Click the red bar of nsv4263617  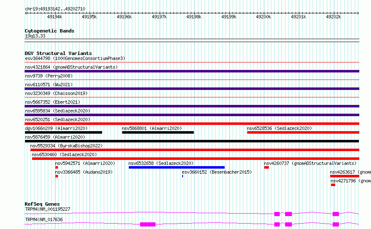click(x=345, y=176)
